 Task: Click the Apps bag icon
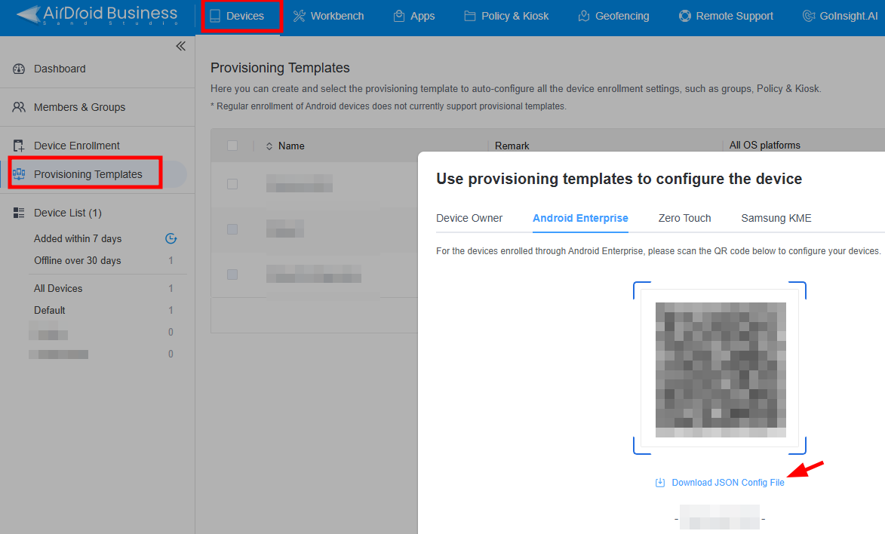pyautogui.click(x=399, y=16)
